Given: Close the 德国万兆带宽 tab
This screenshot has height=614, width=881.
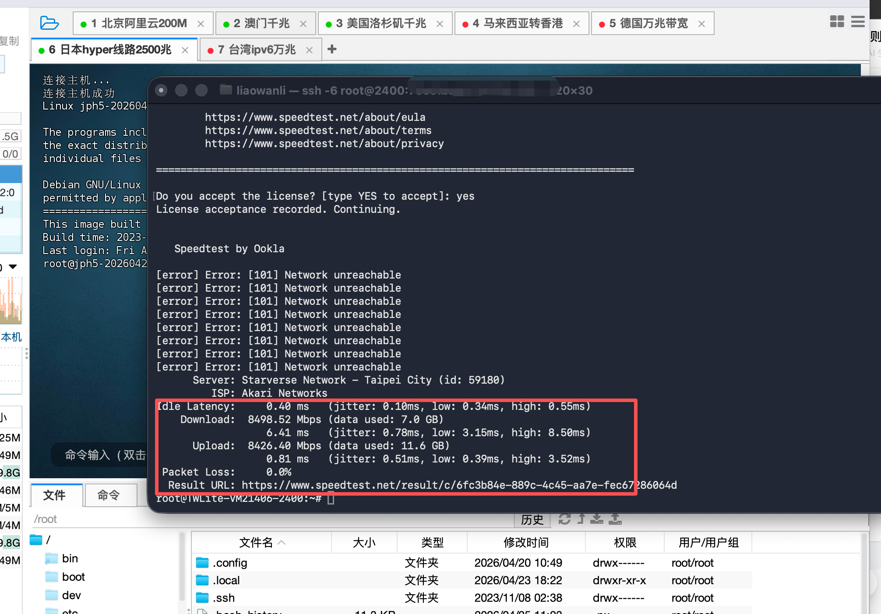Looking at the screenshot, I should coord(702,24).
